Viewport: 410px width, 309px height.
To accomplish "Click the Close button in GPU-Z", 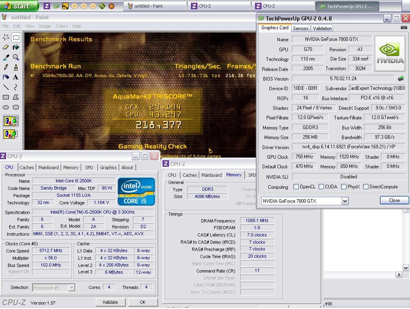I will pos(394,200).
